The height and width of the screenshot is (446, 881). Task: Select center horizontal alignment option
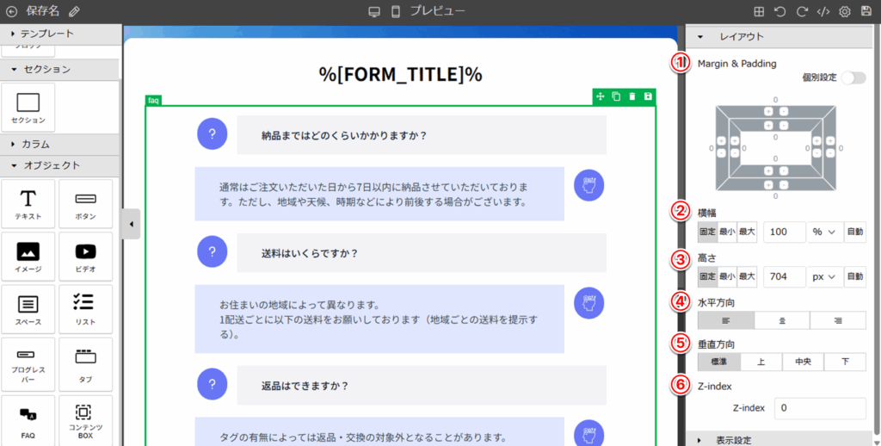782,320
